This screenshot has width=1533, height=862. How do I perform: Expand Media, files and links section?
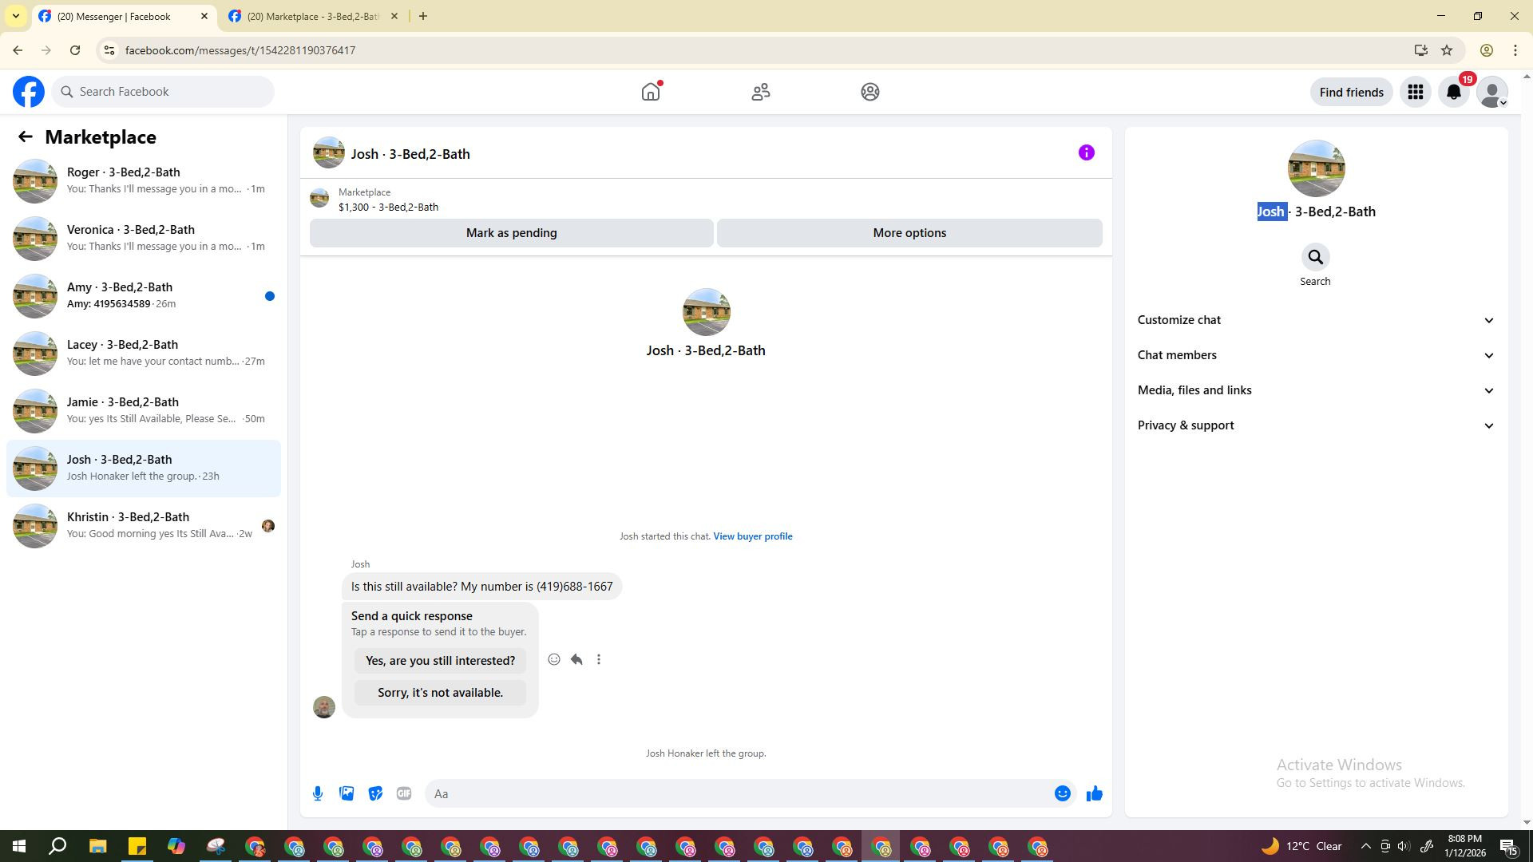[1315, 390]
